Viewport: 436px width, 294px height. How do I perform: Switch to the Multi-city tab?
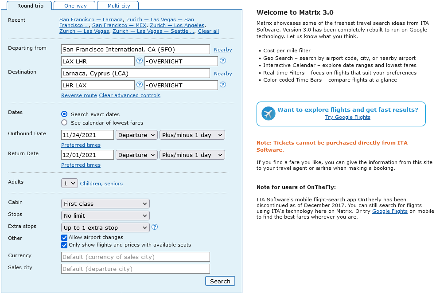click(118, 6)
